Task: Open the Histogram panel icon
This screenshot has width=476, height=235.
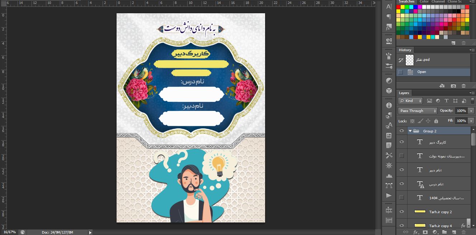Action: pos(389,175)
